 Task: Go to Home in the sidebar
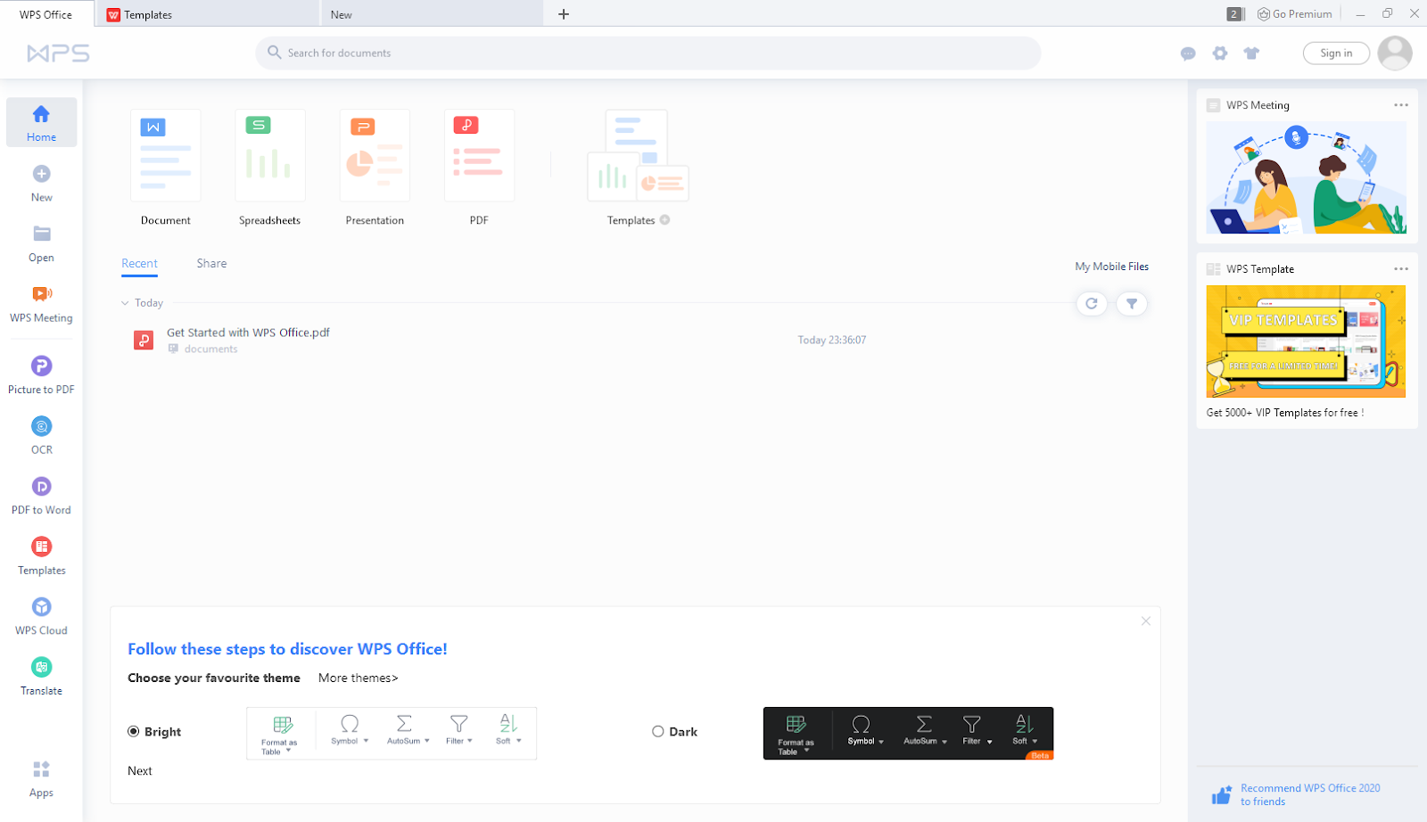pyautogui.click(x=41, y=122)
